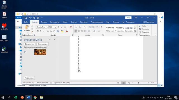The width and height of the screenshot is (179, 100).
Task: Decrease font size with the smaller A icon
Action: point(62,27)
